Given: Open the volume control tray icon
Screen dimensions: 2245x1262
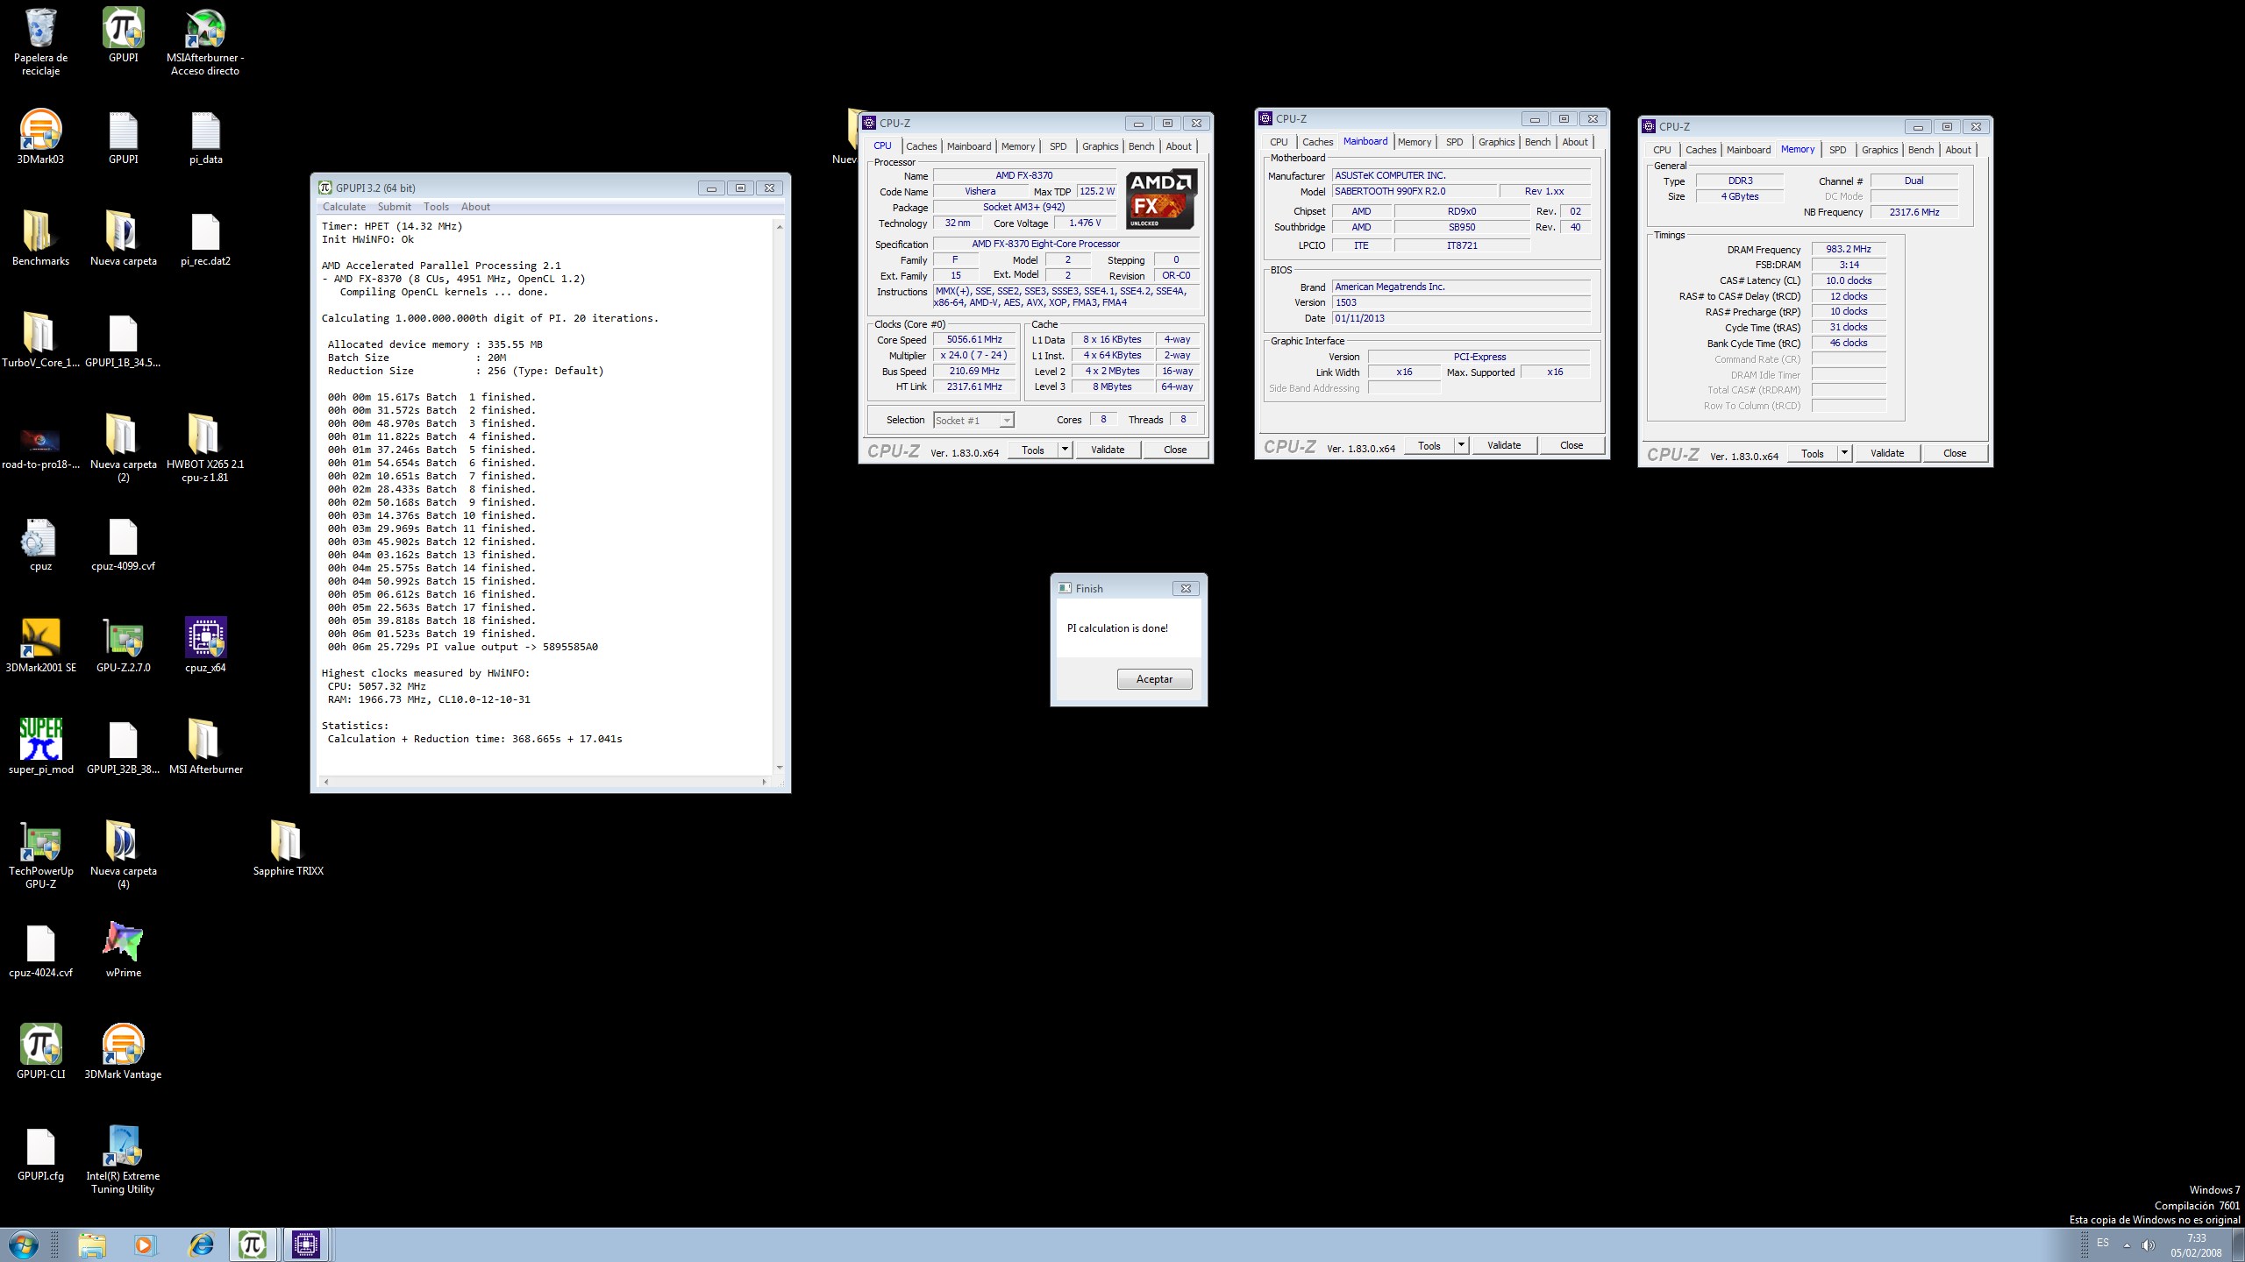Looking at the screenshot, I should [2148, 1244].
